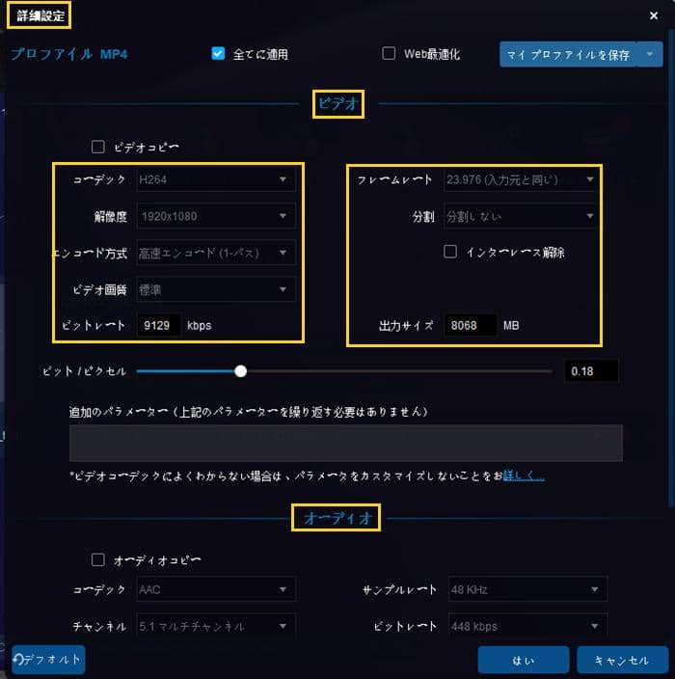Confirm settings with はい button
Viewport: 675px width, 679px height.
click(x=523, y=660)
